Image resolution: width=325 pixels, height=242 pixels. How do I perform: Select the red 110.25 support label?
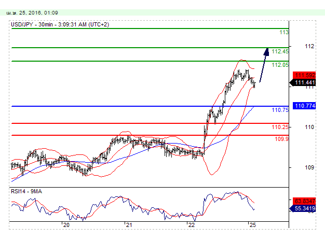point(280,127)
